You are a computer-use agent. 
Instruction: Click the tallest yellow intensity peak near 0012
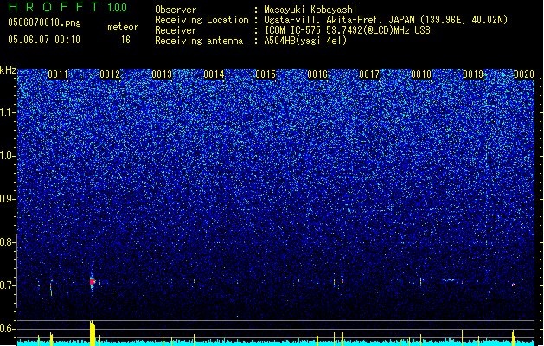click(x=93, y=333)
